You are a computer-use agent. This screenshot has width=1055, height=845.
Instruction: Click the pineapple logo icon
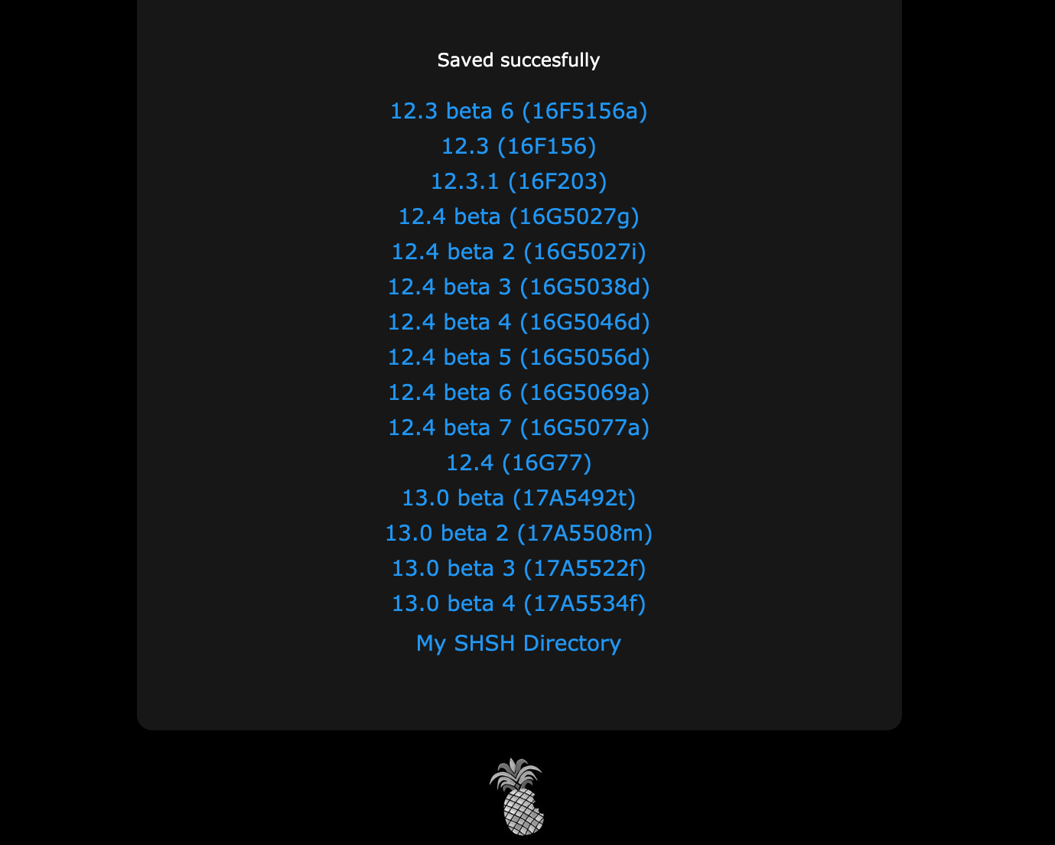pos(518,797)
